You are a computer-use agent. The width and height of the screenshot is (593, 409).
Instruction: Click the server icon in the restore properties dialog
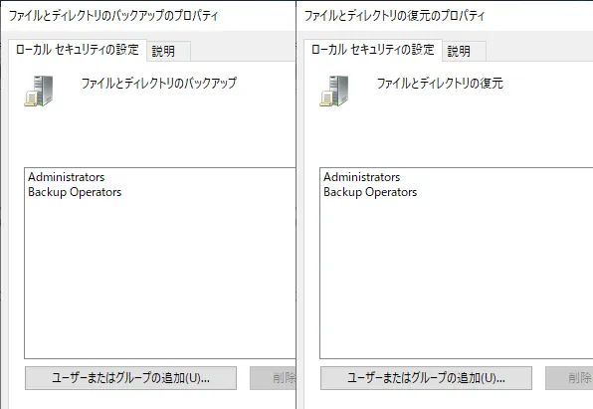click(x=334, y=91)
